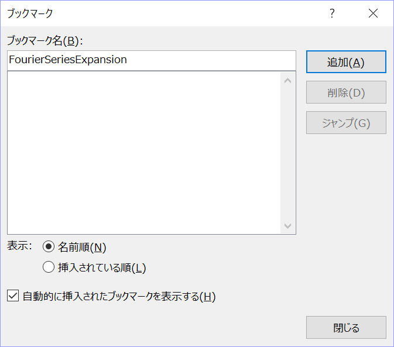Click the 削除(D) button

coord(346,92)
